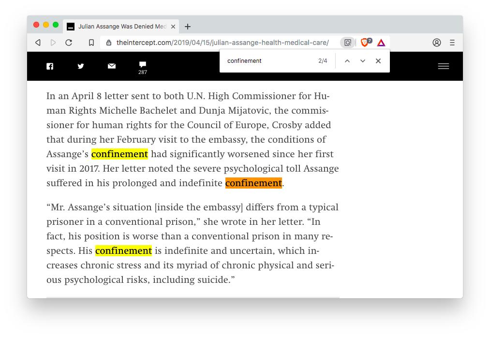Click the name "Michelle Bachelet" in article
The height and width of the screenshot is (337, 490).
point(138,110)
